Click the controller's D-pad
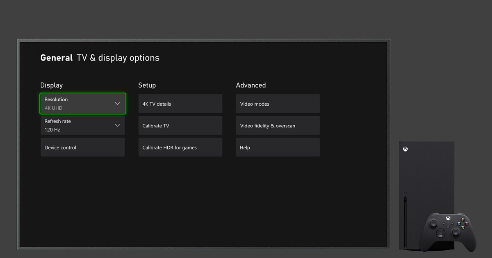 click(x=441, y=233)
